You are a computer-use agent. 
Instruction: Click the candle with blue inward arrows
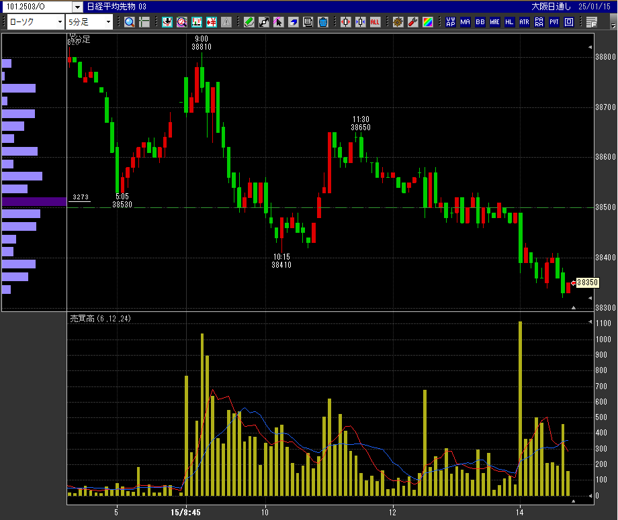(360, 22)
